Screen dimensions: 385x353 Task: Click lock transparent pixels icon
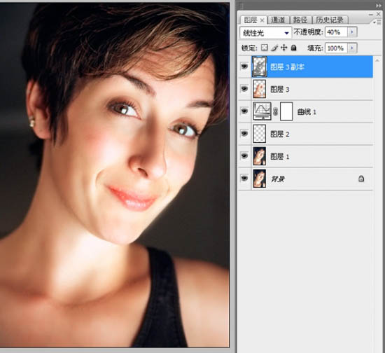coord(264,48)
